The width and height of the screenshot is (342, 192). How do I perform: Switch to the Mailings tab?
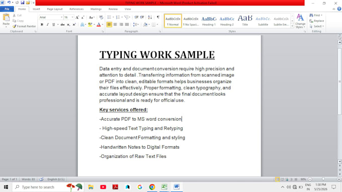tap(96, 9)
